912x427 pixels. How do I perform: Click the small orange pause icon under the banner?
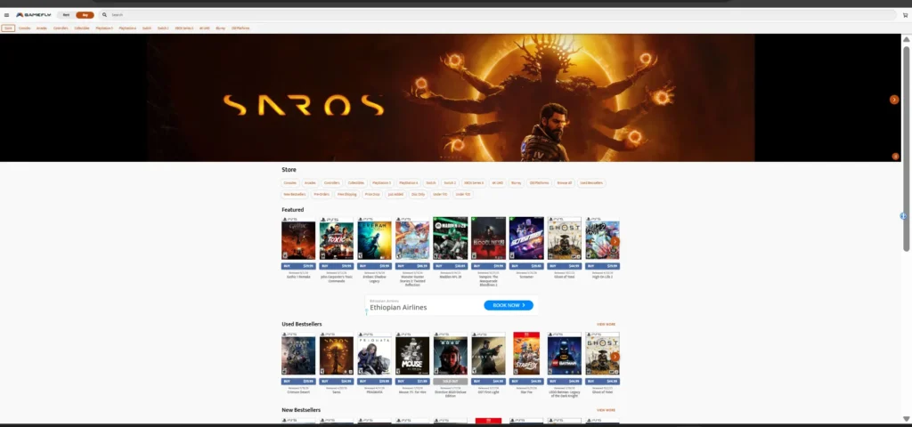pos(896,157)
